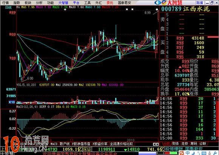
Task: Switch to the F股溢价率 tab
Action: (100, 144)
